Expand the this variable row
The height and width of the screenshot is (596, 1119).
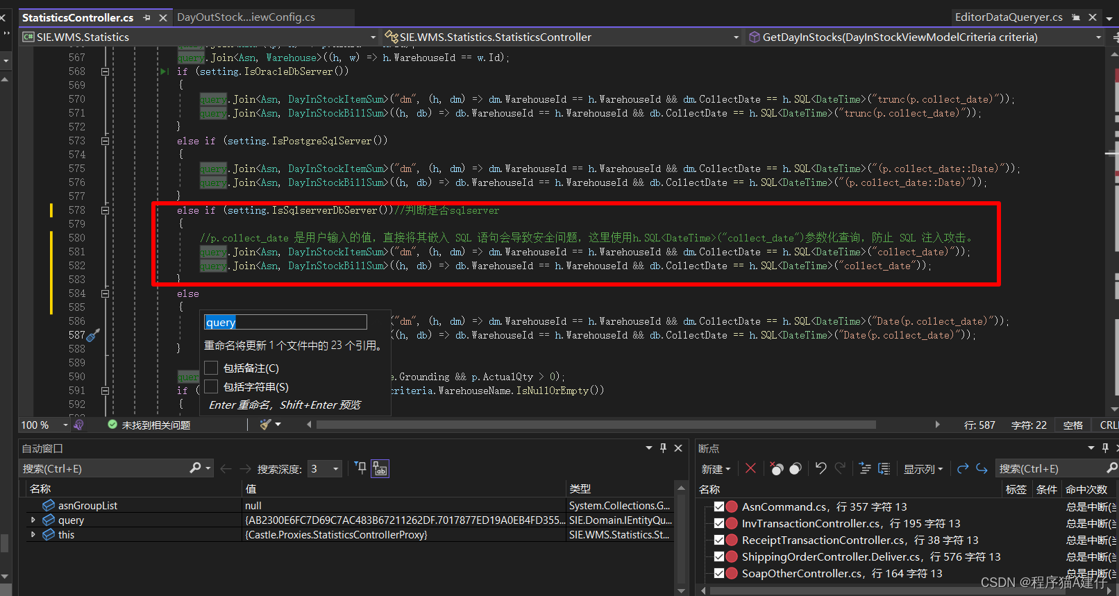[x=33, y=534]
